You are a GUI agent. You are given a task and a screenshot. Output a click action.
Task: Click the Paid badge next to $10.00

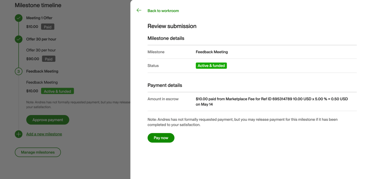(x=47, y=27)
